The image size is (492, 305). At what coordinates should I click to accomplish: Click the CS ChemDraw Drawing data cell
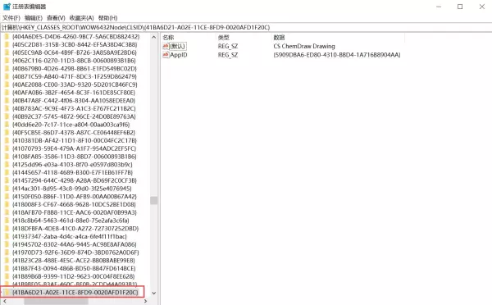point(304,46)
